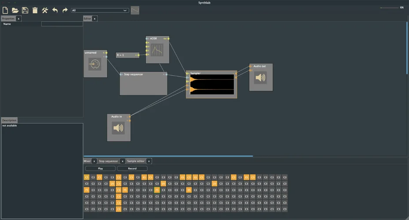409x220 pixels.
Task: Toggle the green-outlined F5 step cell
Action: pyautogui.click(x=157, y=190)
